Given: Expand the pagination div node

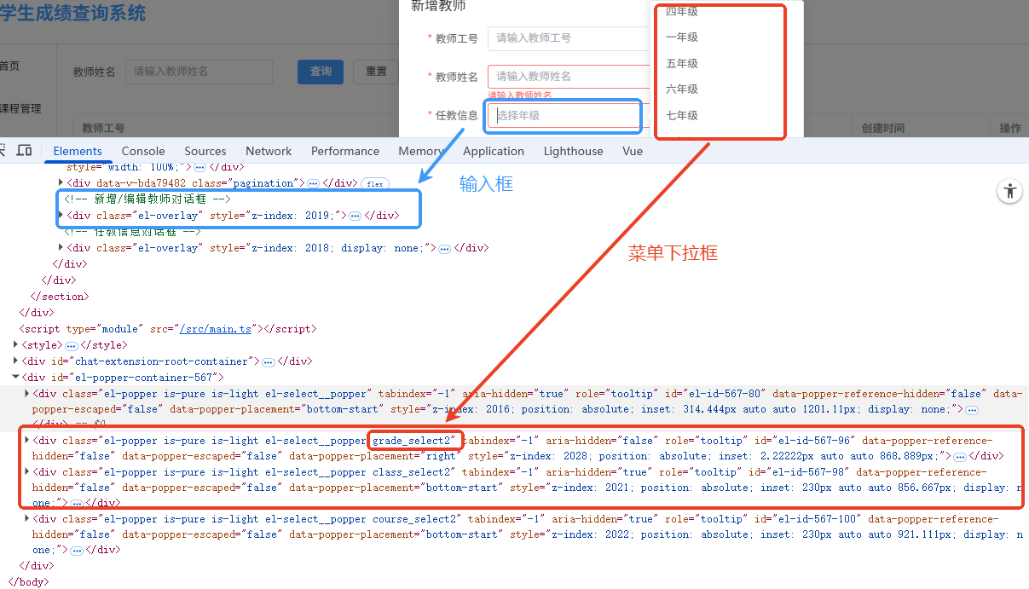Looking at the screenshot, I should 61,183.
